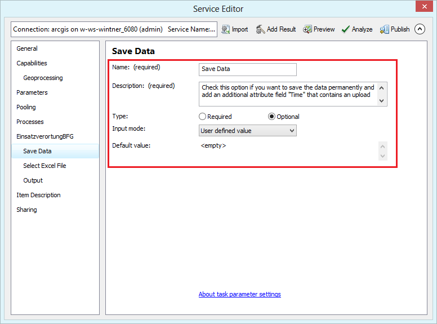
Task: Click the Default value scroll up arrow
Action: tap(383, 147)
